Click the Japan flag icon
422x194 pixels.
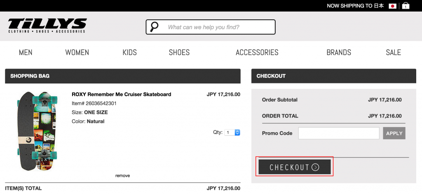[392, 6]
